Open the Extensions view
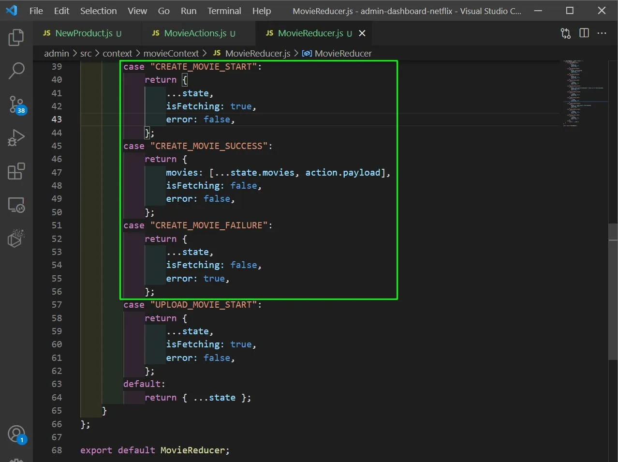 click(x=16, y=171)
